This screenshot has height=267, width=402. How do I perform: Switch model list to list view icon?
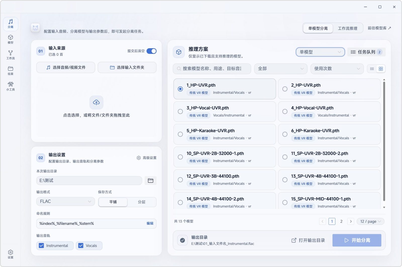372,69
